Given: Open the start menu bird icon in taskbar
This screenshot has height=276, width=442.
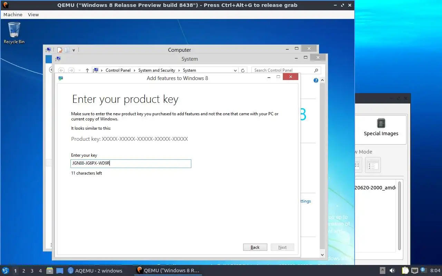Looking at the screenshot, I should point(6,270).
